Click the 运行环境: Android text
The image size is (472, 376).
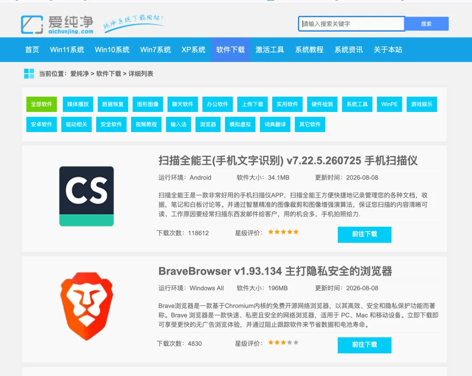185,178
